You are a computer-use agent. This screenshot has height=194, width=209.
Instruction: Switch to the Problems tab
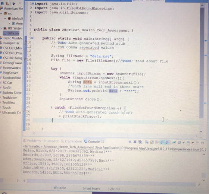coord(32,141)
